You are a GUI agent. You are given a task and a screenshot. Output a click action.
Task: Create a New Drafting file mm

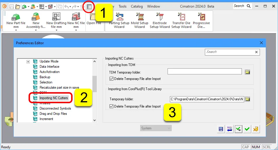pyautogui.click(x=56, y=20)
